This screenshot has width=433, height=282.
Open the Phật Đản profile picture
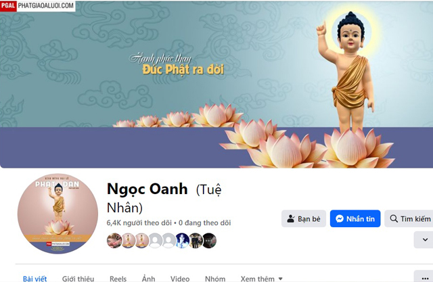coord(58,214)
